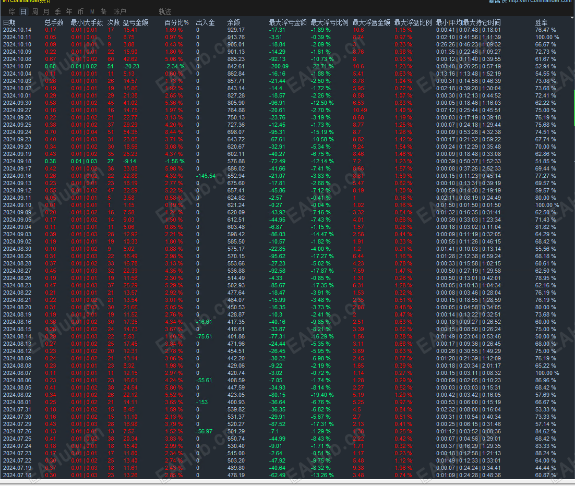Select the 日 daily tab
This screenshot has width=575, height=486.
point(23,11)
